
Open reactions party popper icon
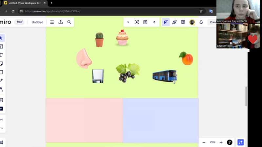tap(175, 22)
